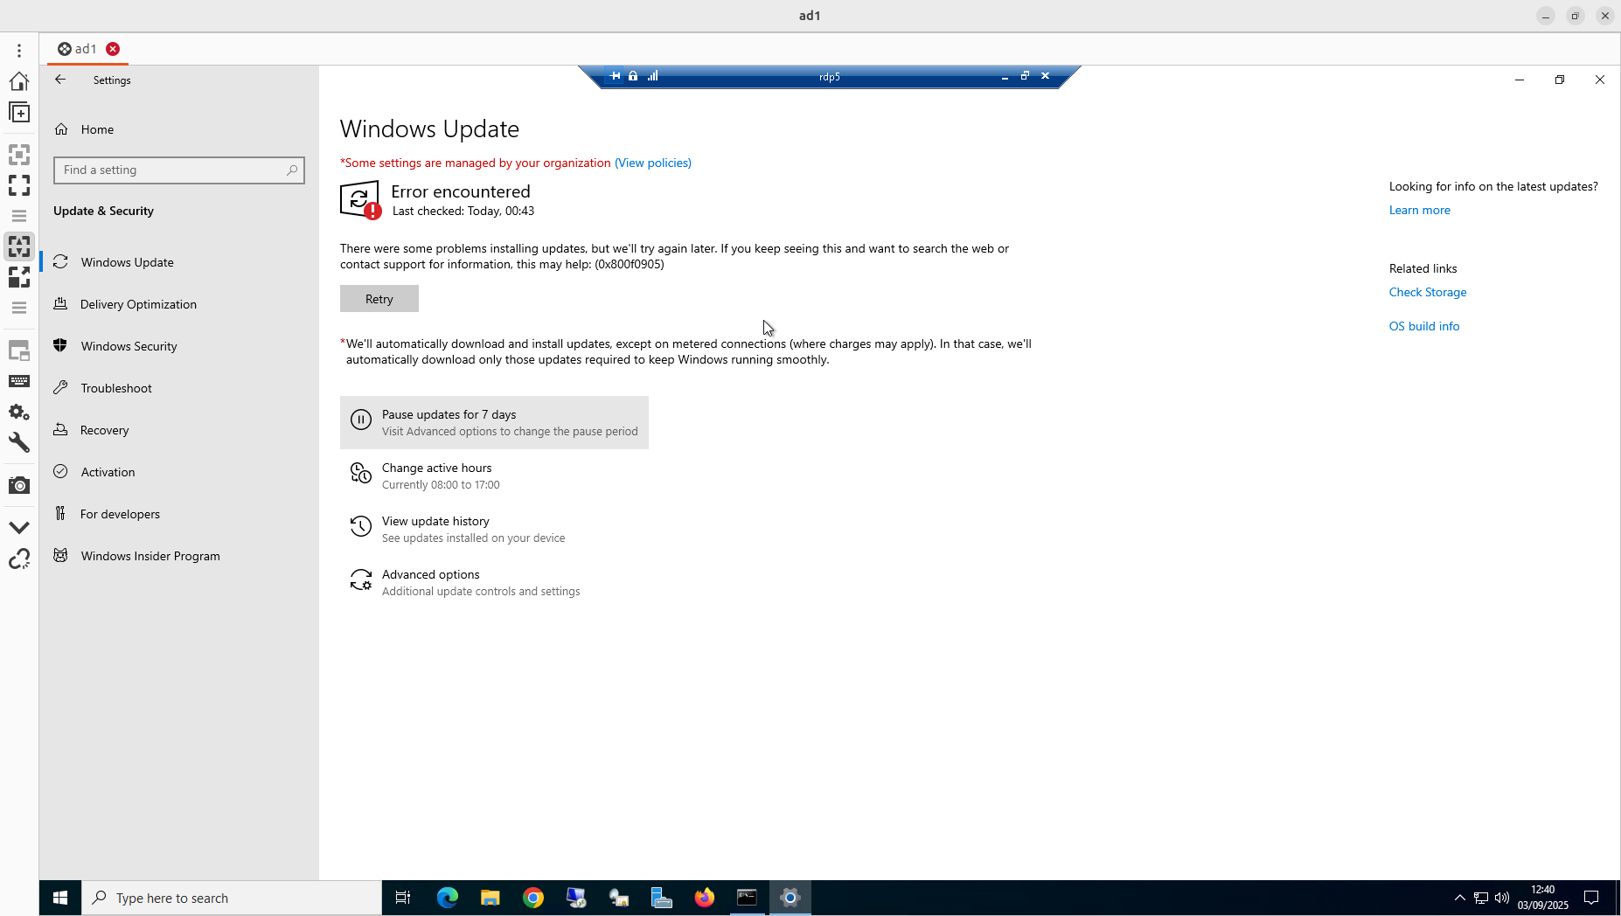Select Windows Security in settings sidebar
This screenshot has width=1621, height=916.
coord(129,346)
